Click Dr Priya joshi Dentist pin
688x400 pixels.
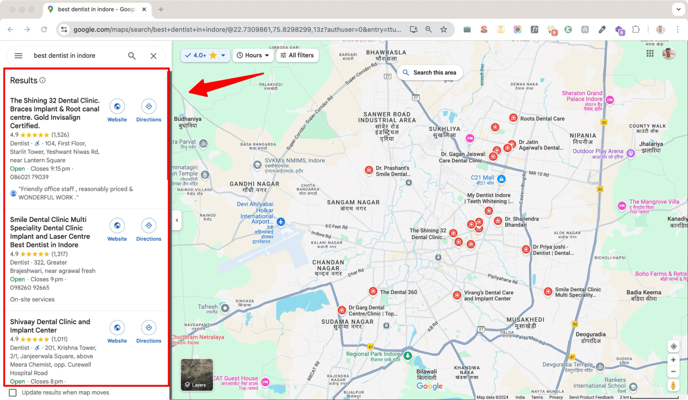(526, 249)
